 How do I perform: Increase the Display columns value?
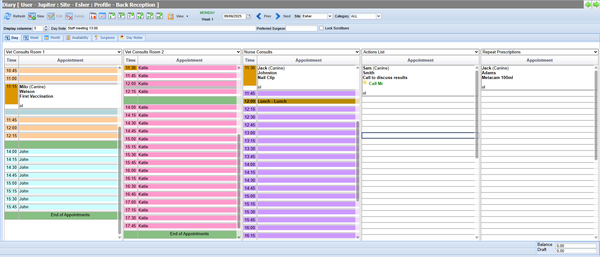[46, 27]
